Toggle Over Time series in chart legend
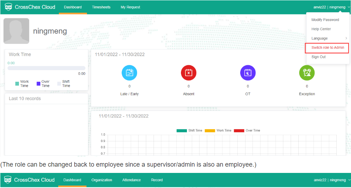This screenshot has height=188, width=351. [247, 130]
